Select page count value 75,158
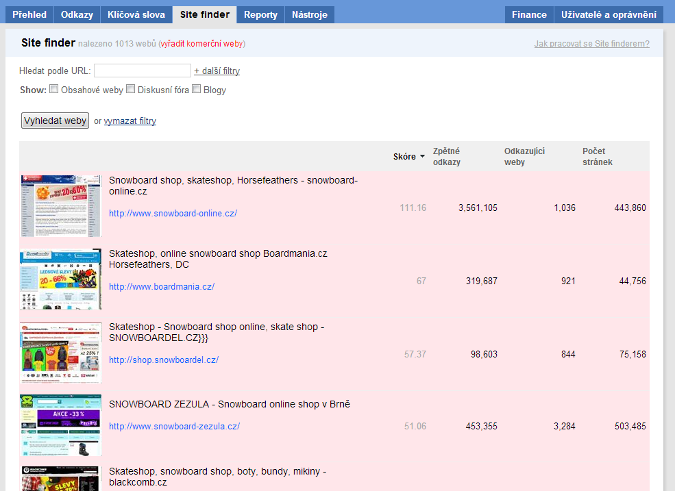The image size is (675, 491). click(x=633, y=354)
